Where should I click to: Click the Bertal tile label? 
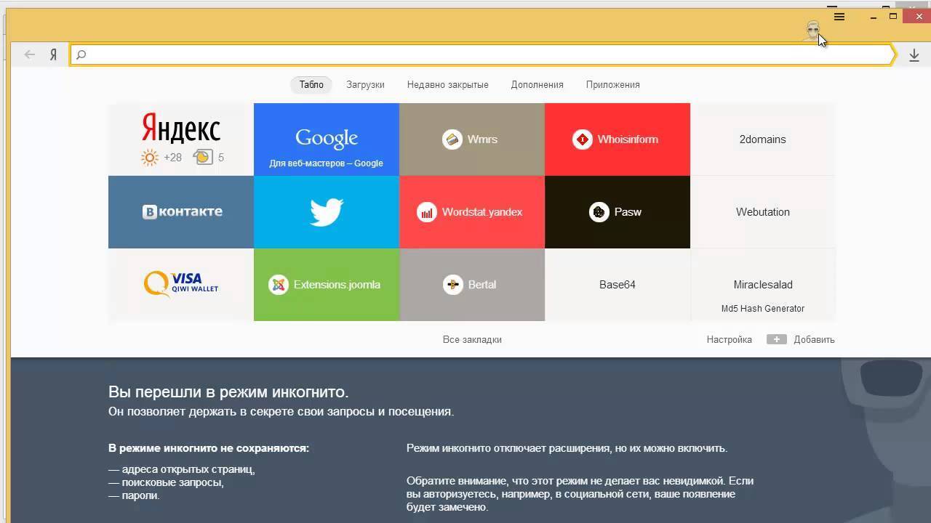482,285
